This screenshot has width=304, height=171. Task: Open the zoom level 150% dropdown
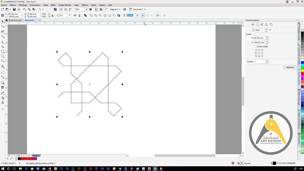click(86, 9)
